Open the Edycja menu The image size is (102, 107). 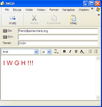point(17,10)
